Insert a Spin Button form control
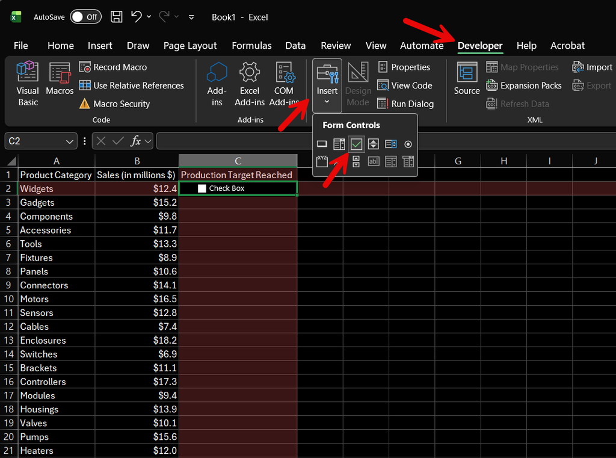Image resolution: width=616 pixels, height=458 pixels. 373,144
